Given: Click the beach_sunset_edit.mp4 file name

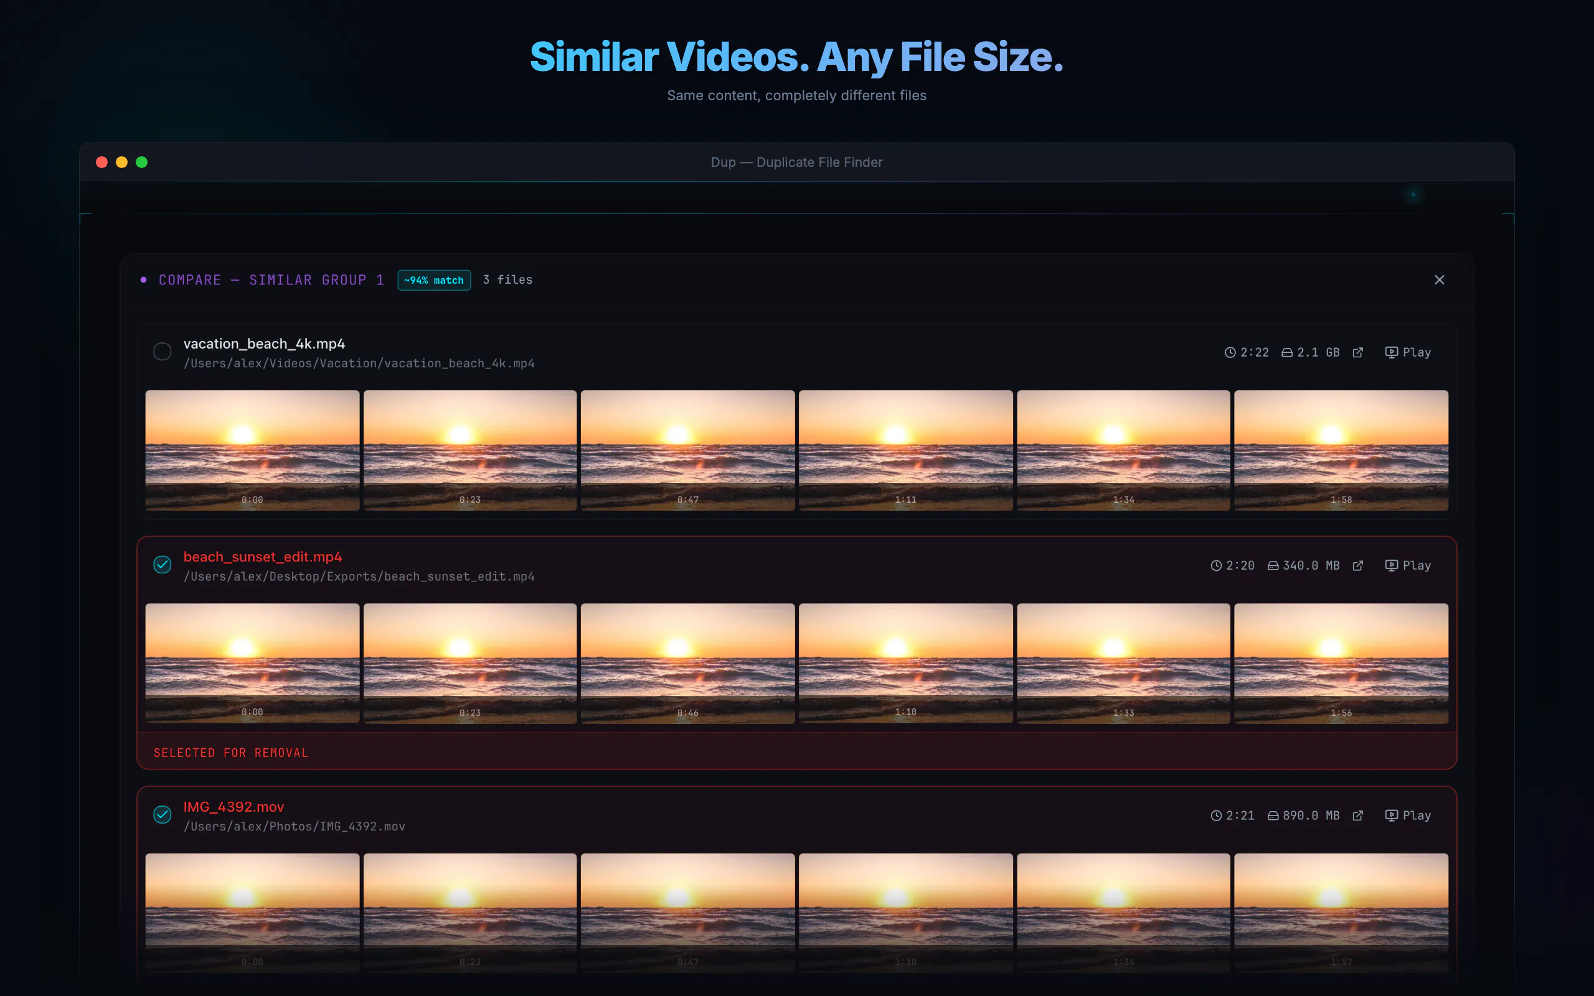Looking at the screenshot, I should coord(263,557).
